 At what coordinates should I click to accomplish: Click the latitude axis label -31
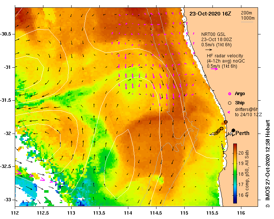tap(7, 67)
